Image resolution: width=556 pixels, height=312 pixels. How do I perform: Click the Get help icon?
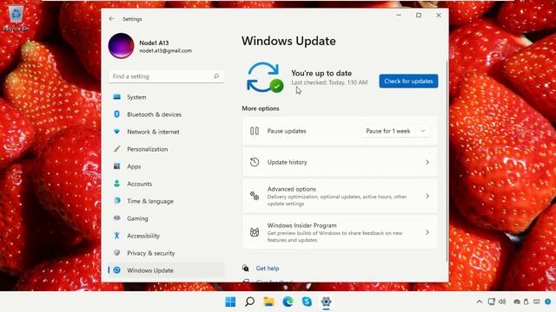click(245, 268)
